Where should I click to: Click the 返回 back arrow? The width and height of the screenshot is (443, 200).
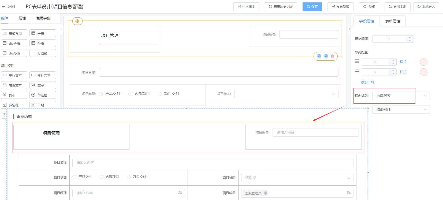click(x=8, y=6)
